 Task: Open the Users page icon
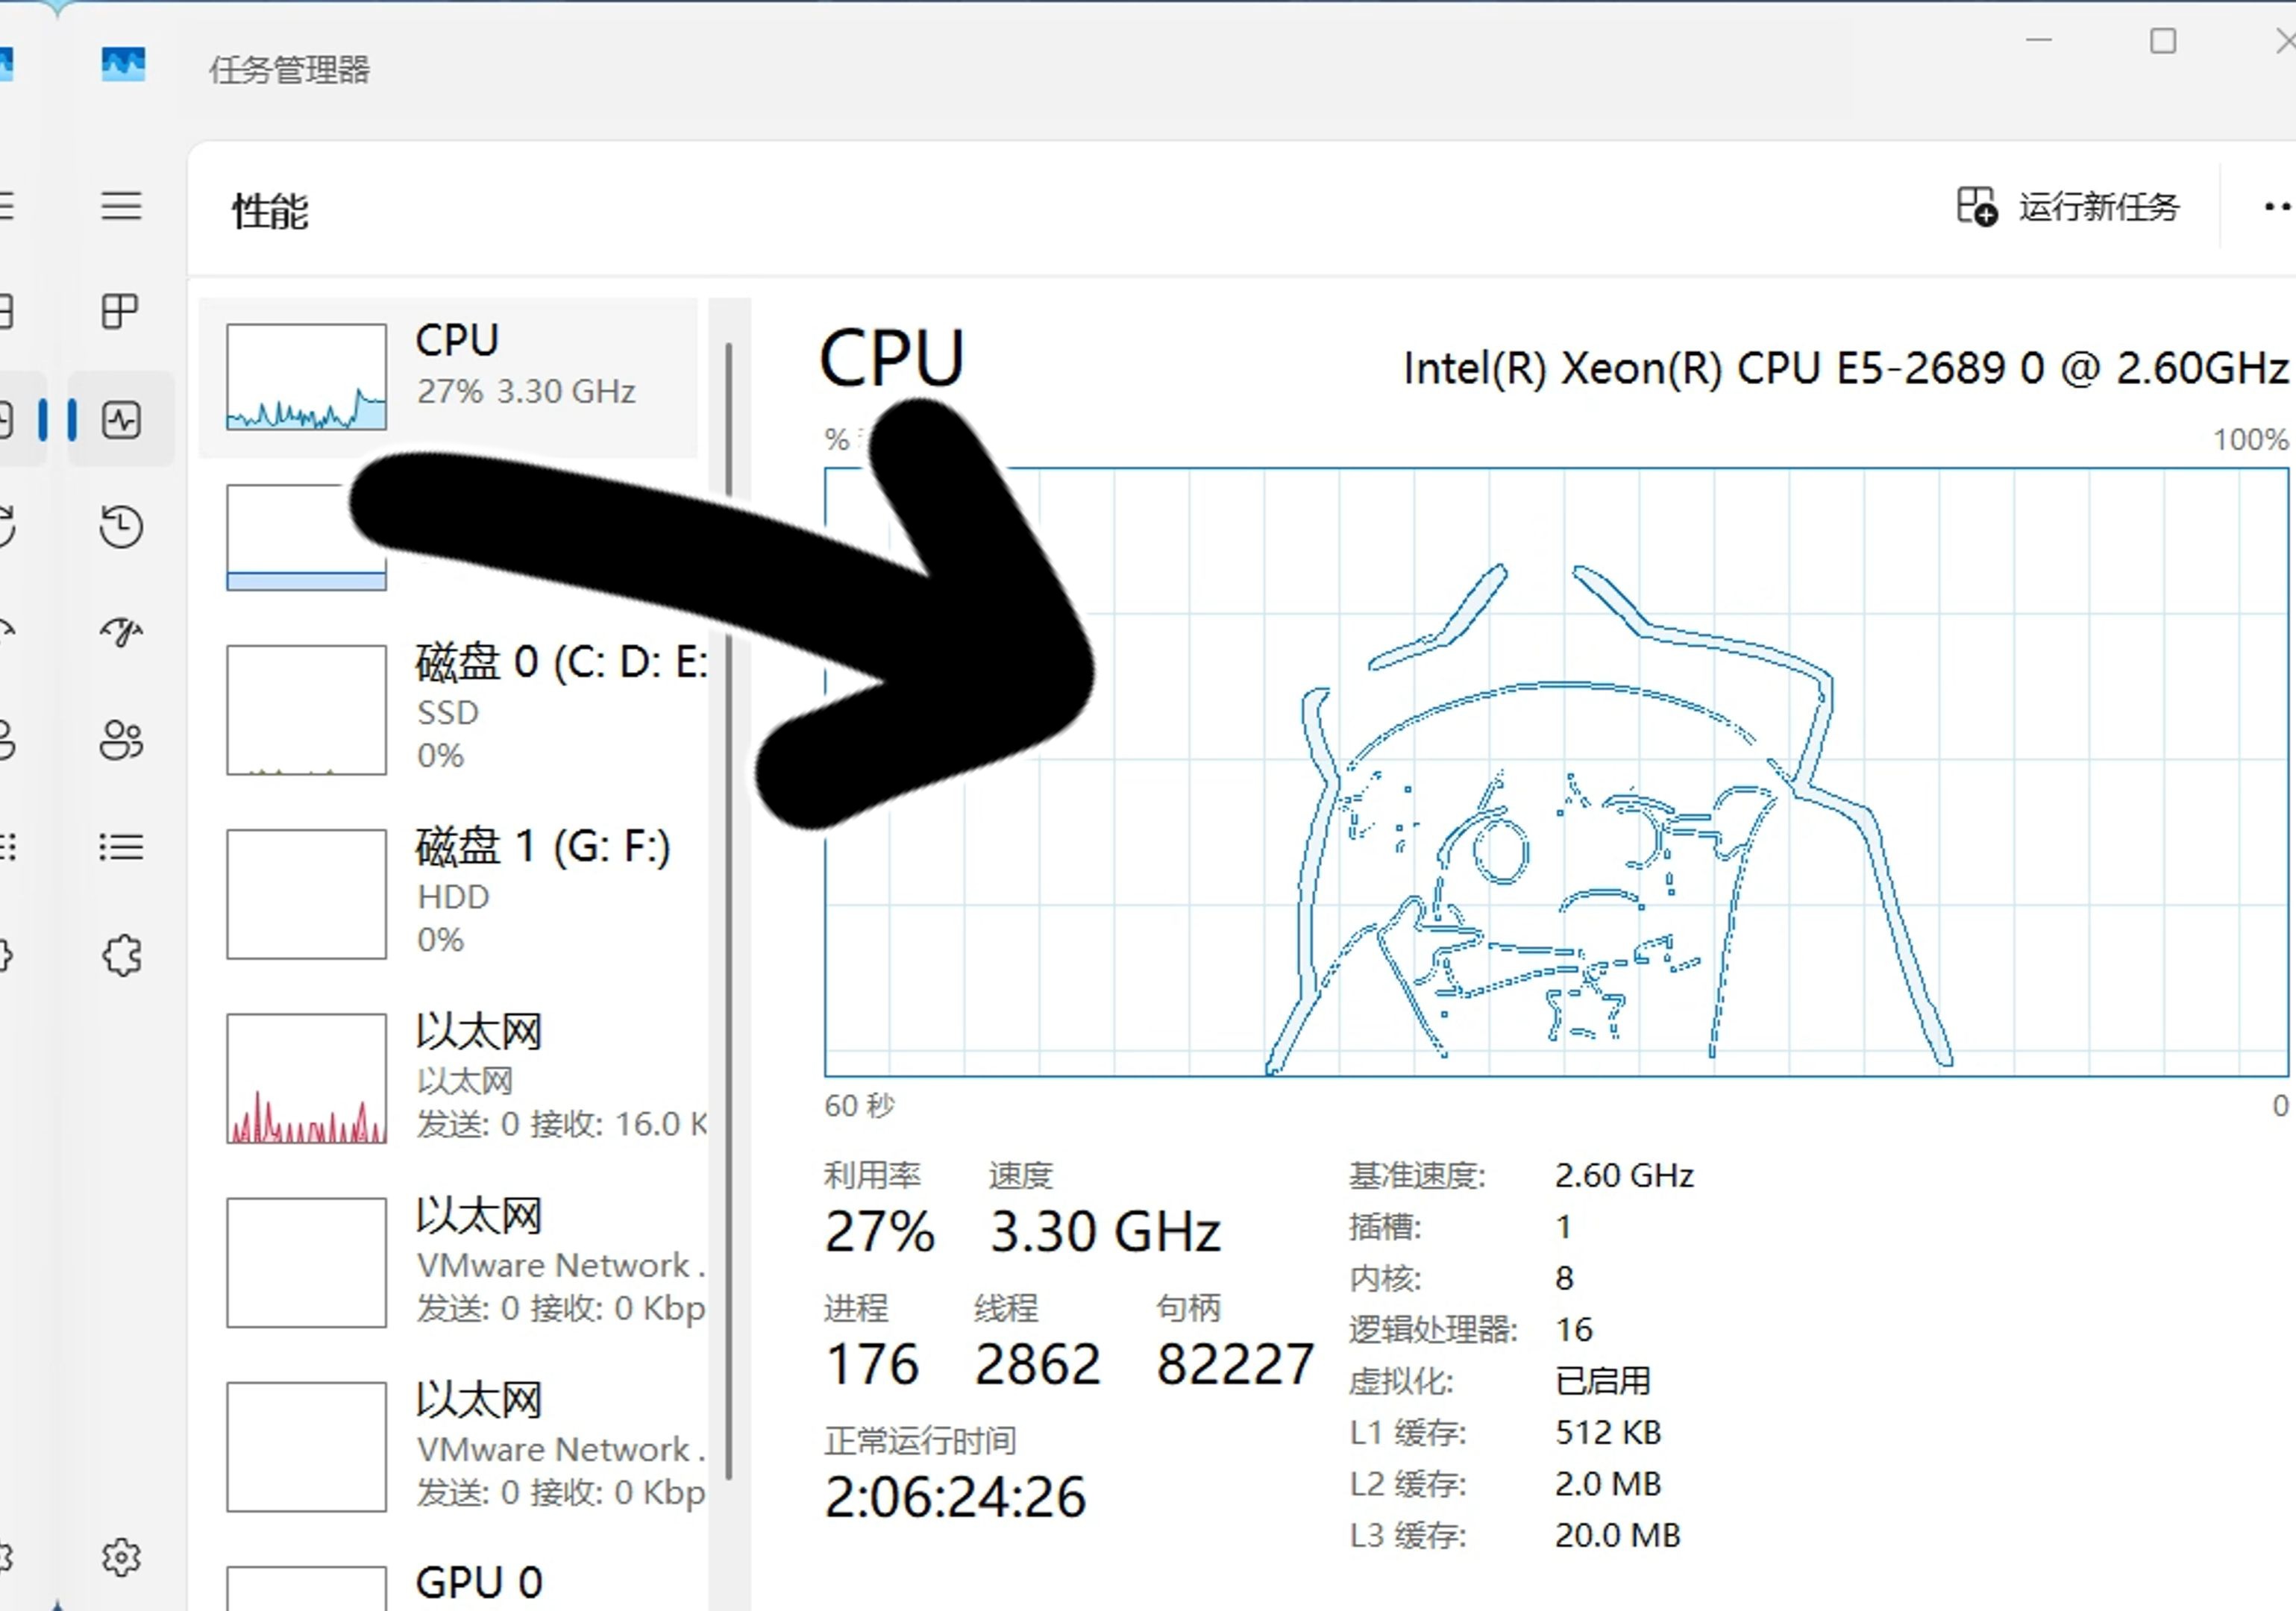click(x=121, y=740)
